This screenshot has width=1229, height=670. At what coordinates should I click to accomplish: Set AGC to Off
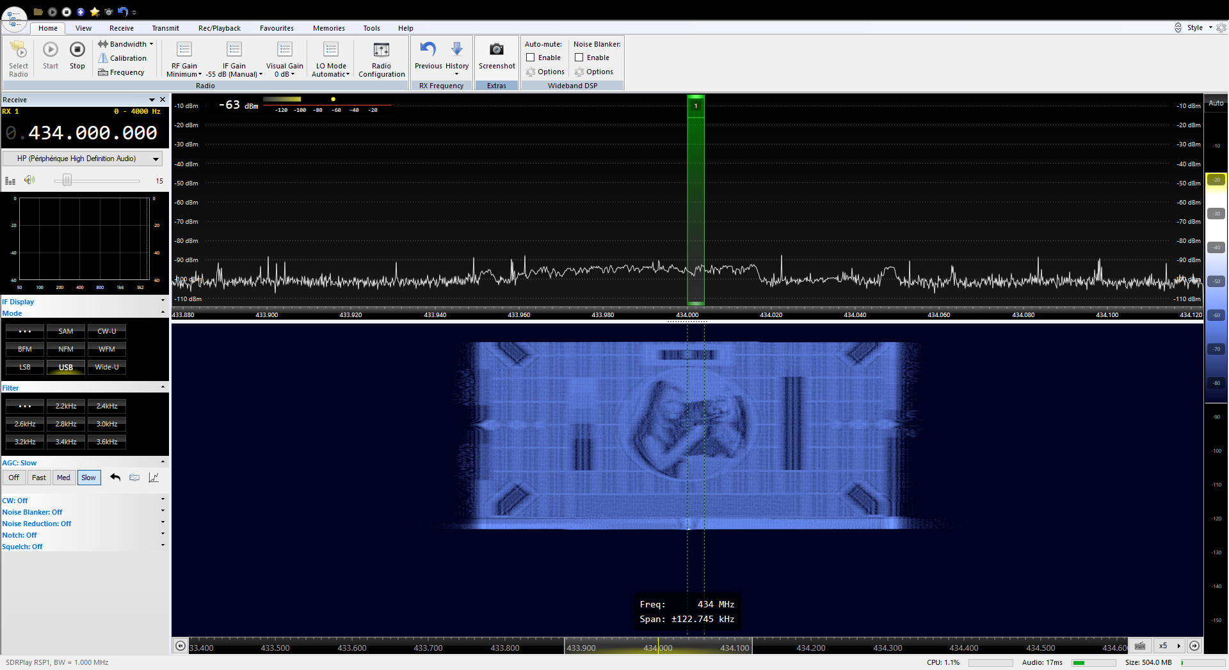(x=14, y=478)
